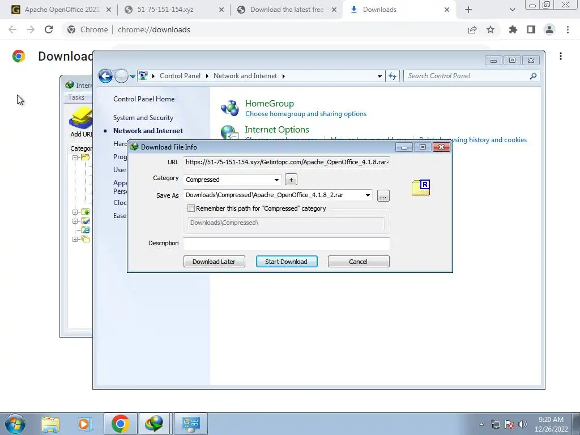580x435 pixels.
Task: Click the RAR file type icon
Action: (421, 187)
